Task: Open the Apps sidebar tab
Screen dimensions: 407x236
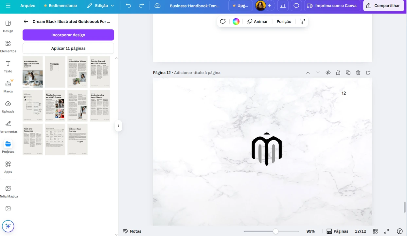Action: [8, 167]
